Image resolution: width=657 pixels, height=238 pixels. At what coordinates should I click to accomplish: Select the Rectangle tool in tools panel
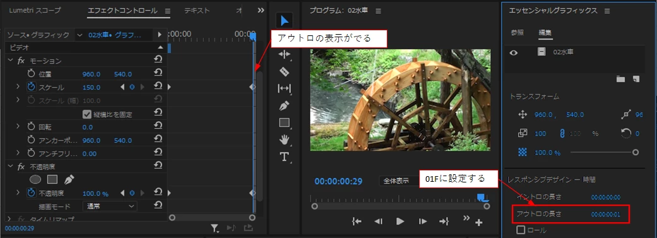[285, 122]
